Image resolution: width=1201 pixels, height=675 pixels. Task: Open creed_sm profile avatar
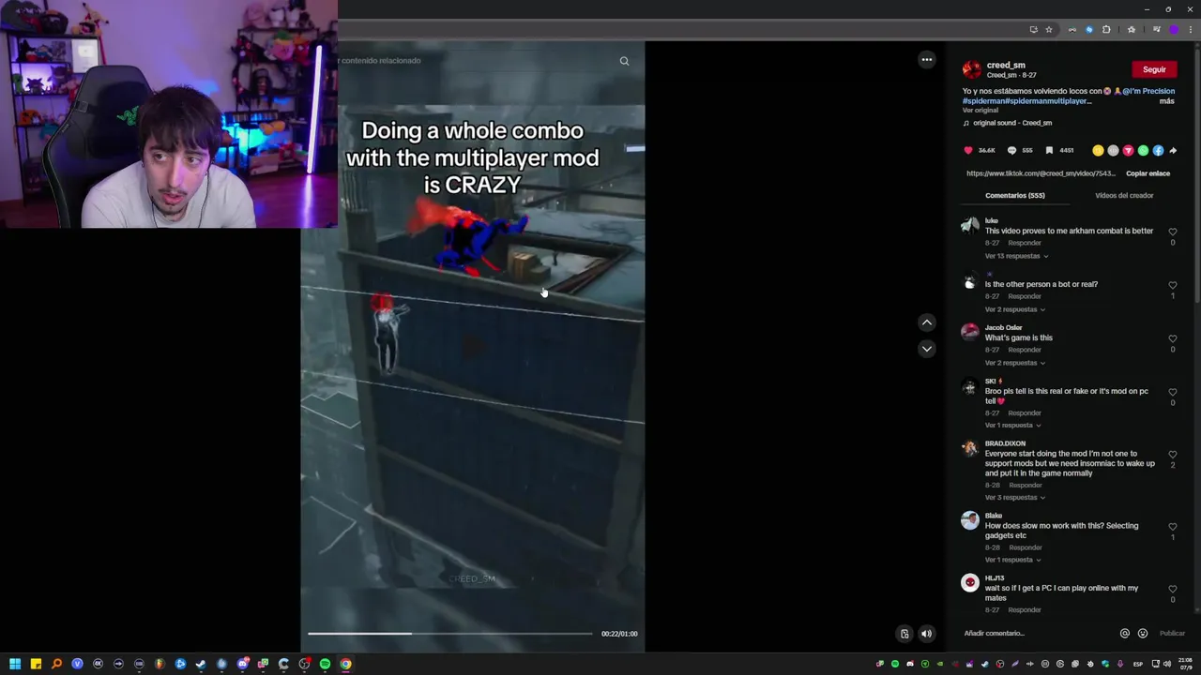(972, 69)
